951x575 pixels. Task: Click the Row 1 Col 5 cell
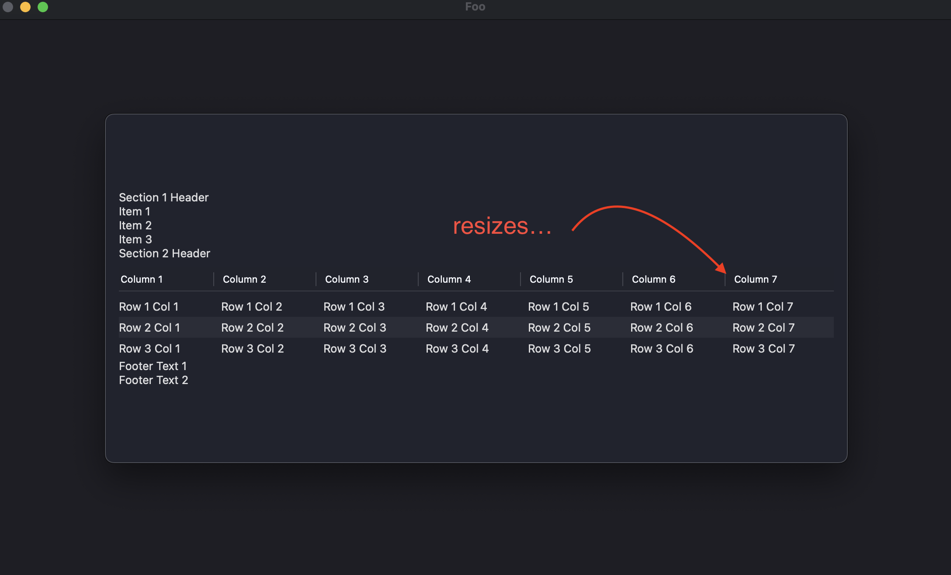559,307
